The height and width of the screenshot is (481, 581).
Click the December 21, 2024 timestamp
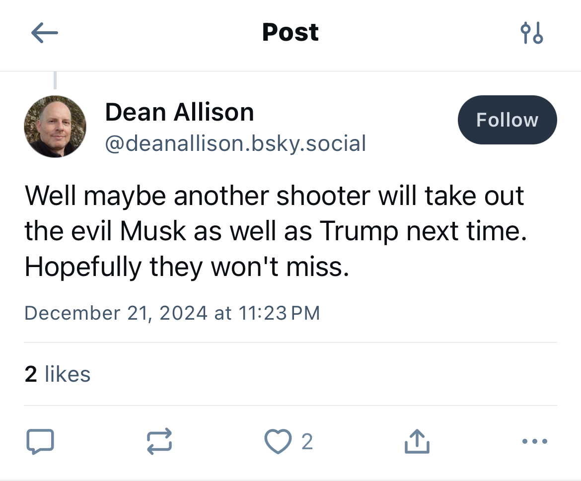pos(172,313)
